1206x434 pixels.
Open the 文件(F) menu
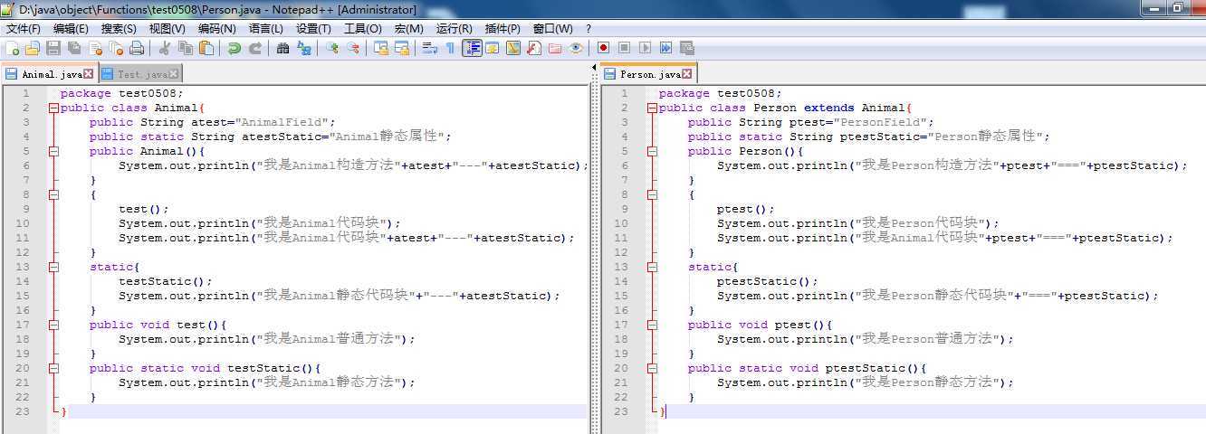coord(24,28)
